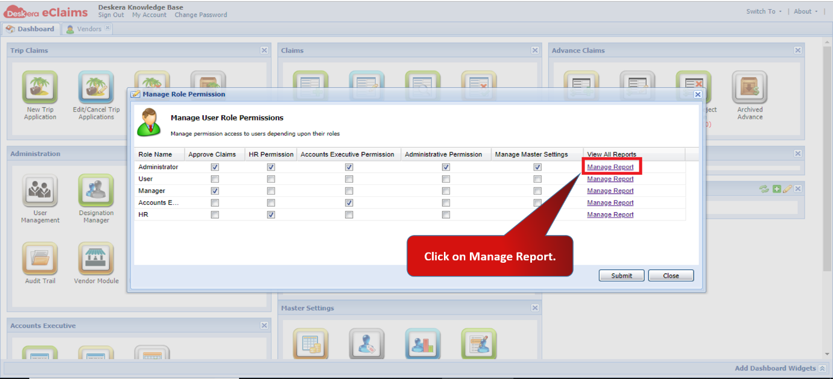The image size is (833, 379).
Task: Click the Deskera eClaims logo
Action: pos(46,11)
